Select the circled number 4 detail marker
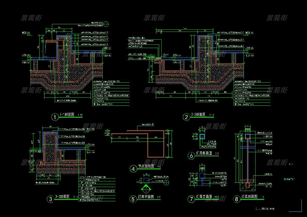This screenshot has width=307, height=217. pos(133,169)
